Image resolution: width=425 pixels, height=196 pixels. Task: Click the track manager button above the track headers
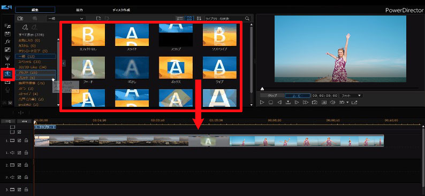click(8, 122)
